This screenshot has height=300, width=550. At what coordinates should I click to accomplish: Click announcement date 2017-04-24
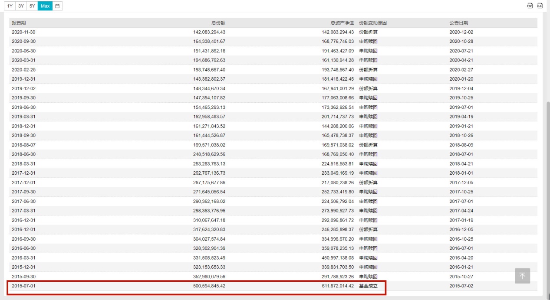(x=461, y=211)
